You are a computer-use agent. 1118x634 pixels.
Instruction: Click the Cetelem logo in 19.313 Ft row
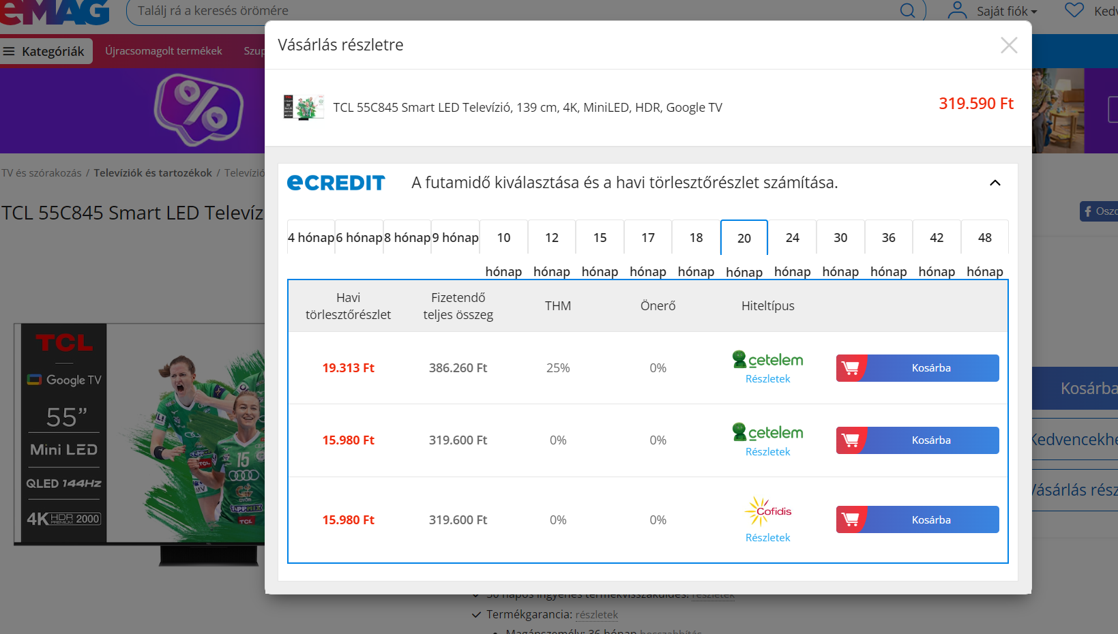click(x=768, y=359)
